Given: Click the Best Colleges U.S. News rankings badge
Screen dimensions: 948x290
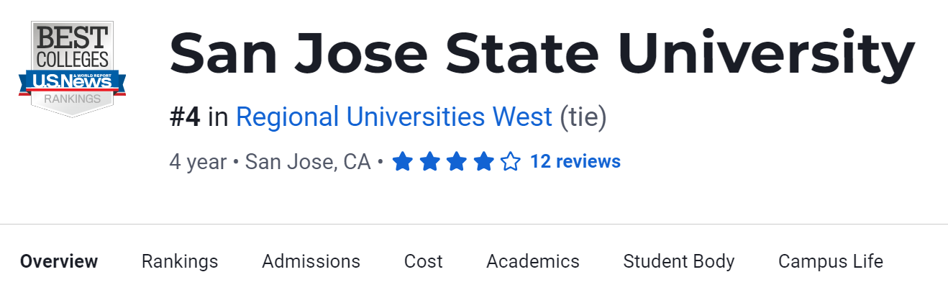Looking at the screenshot, I should click(x=72, y=68).
